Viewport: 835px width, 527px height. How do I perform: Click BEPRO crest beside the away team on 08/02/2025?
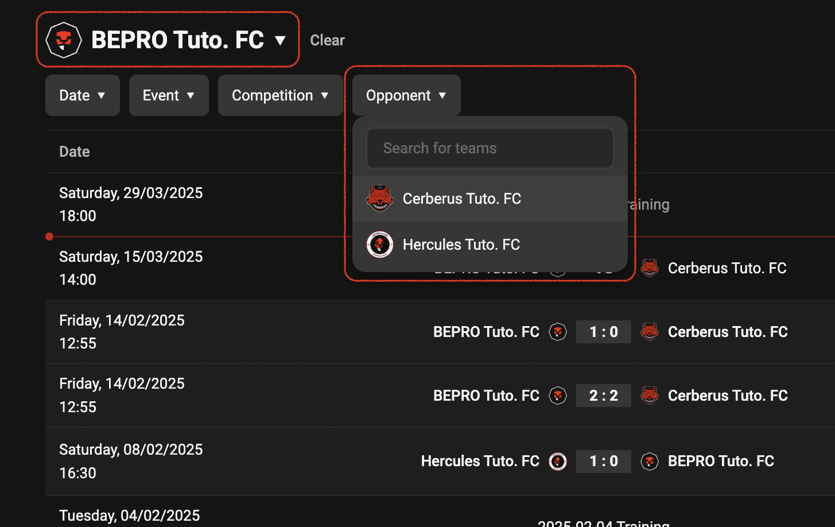click(x=649, y=461)
